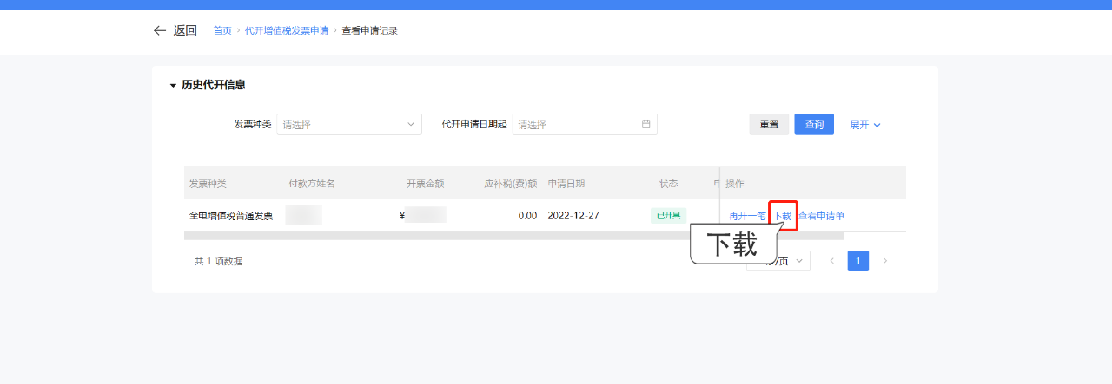Click the 下载 link in the row
Viewport: 1112px width, 384px height.
pyautogui.click(x=783, y=216)
